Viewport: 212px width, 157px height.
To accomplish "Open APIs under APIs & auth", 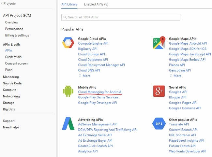I will pyautogui.click(x=8, y=50).
